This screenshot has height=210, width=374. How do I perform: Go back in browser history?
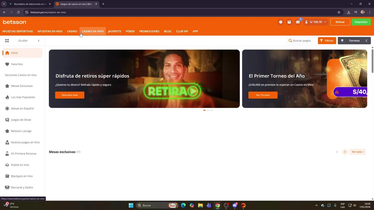4,12
